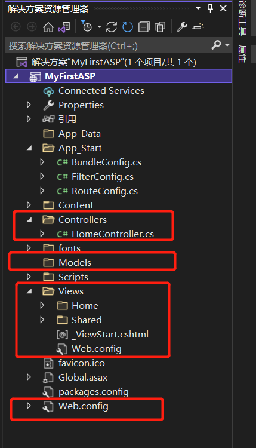Click the Home icon in Solution Explorer toolbar
256x448 pixels.
pyautogui.click(x=48, y=27)
